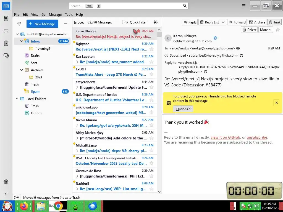Click remote content blocked icon
This screenshot has width=283, height=212.
[x=169, y=103]
